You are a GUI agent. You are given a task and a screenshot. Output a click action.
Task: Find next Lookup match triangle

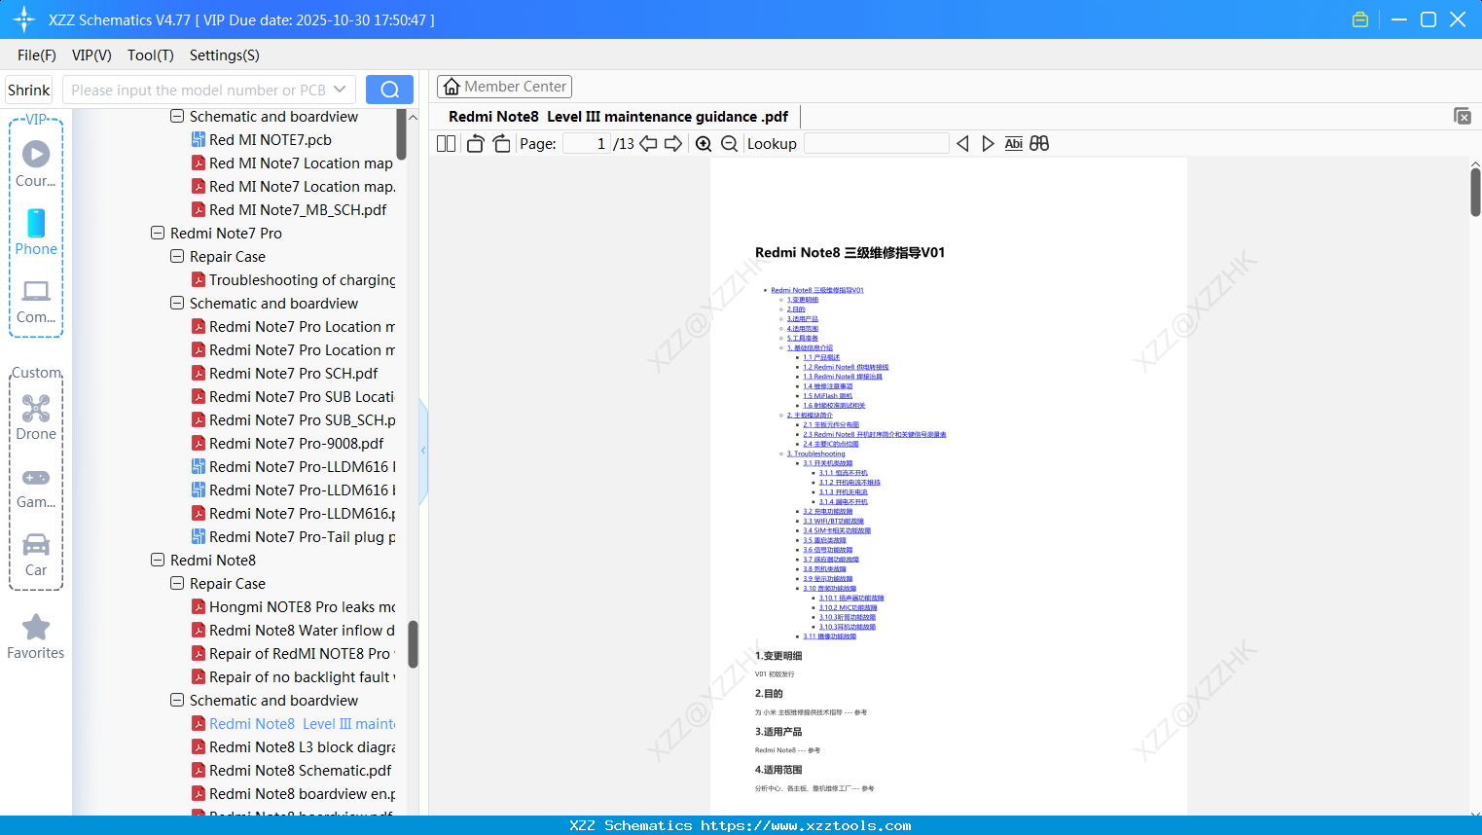point(988,144)
